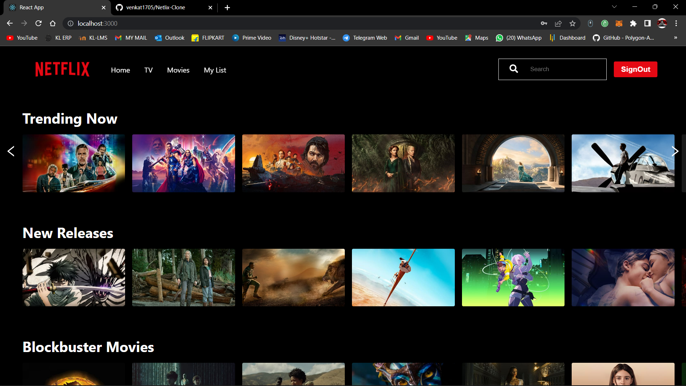This screenshot has width=686, height=386.
Task: Select the two women in forest poster
Action: pos(403,163)
